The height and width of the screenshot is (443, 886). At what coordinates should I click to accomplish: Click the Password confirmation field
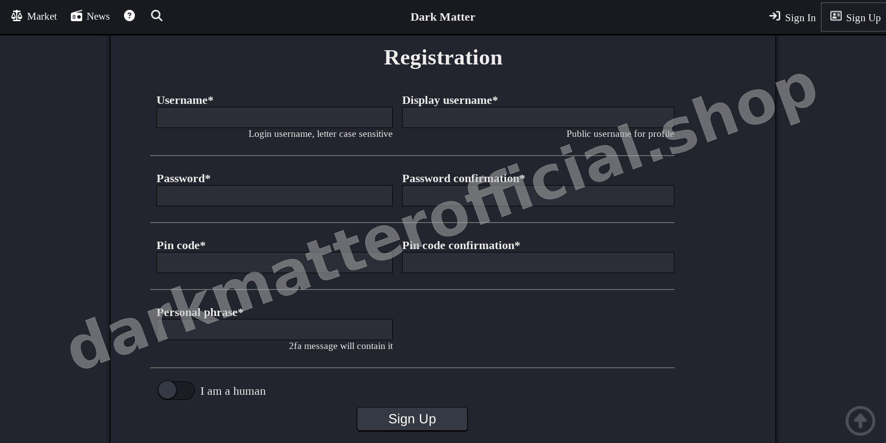point(538,195)
